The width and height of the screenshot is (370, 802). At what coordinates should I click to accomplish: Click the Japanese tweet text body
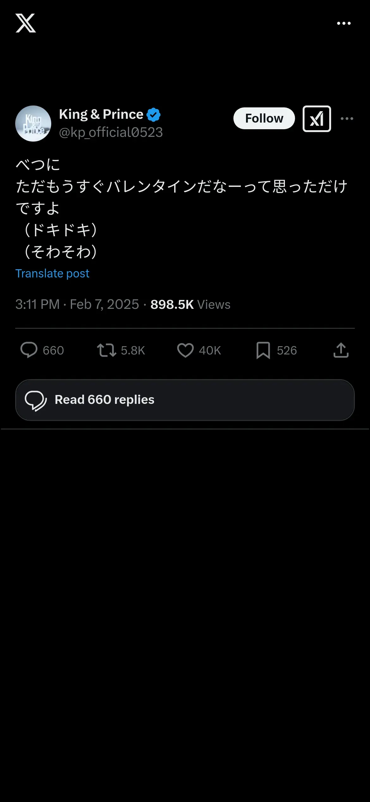click(182, 208)
